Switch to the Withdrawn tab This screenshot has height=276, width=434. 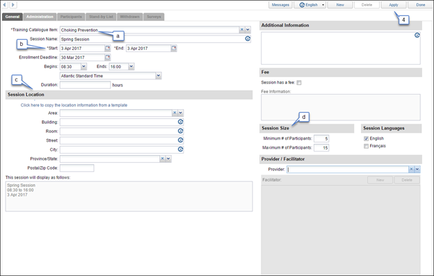130,17
